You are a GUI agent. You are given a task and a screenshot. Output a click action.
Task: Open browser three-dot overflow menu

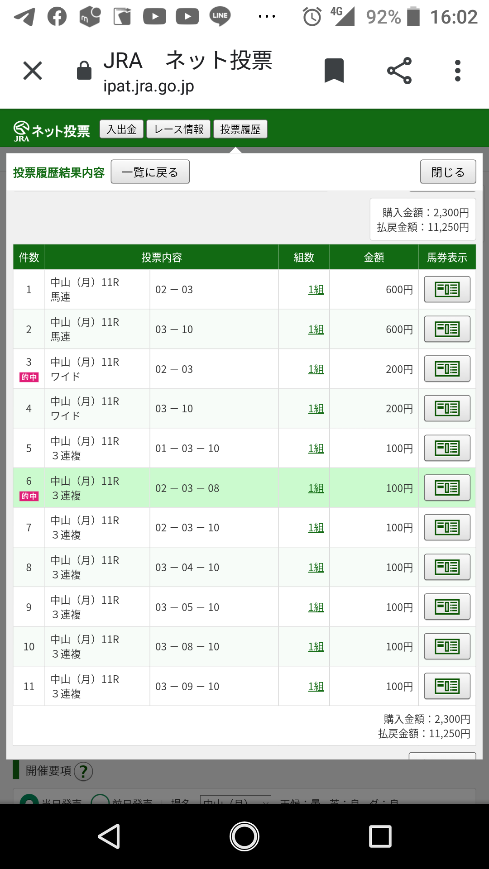pos(458,71)
